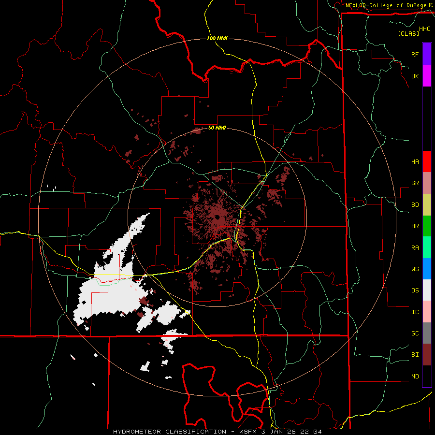
Task: Click the 50 NMI range ring label
Action: pyautogui.click(x=217, y=128)
